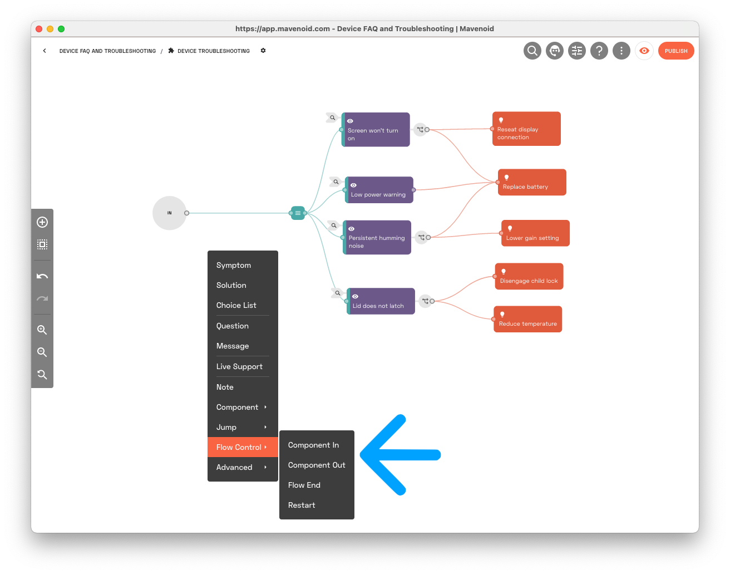Undo the last action
This screenshot has height=574, width=730.
point(42,276)
